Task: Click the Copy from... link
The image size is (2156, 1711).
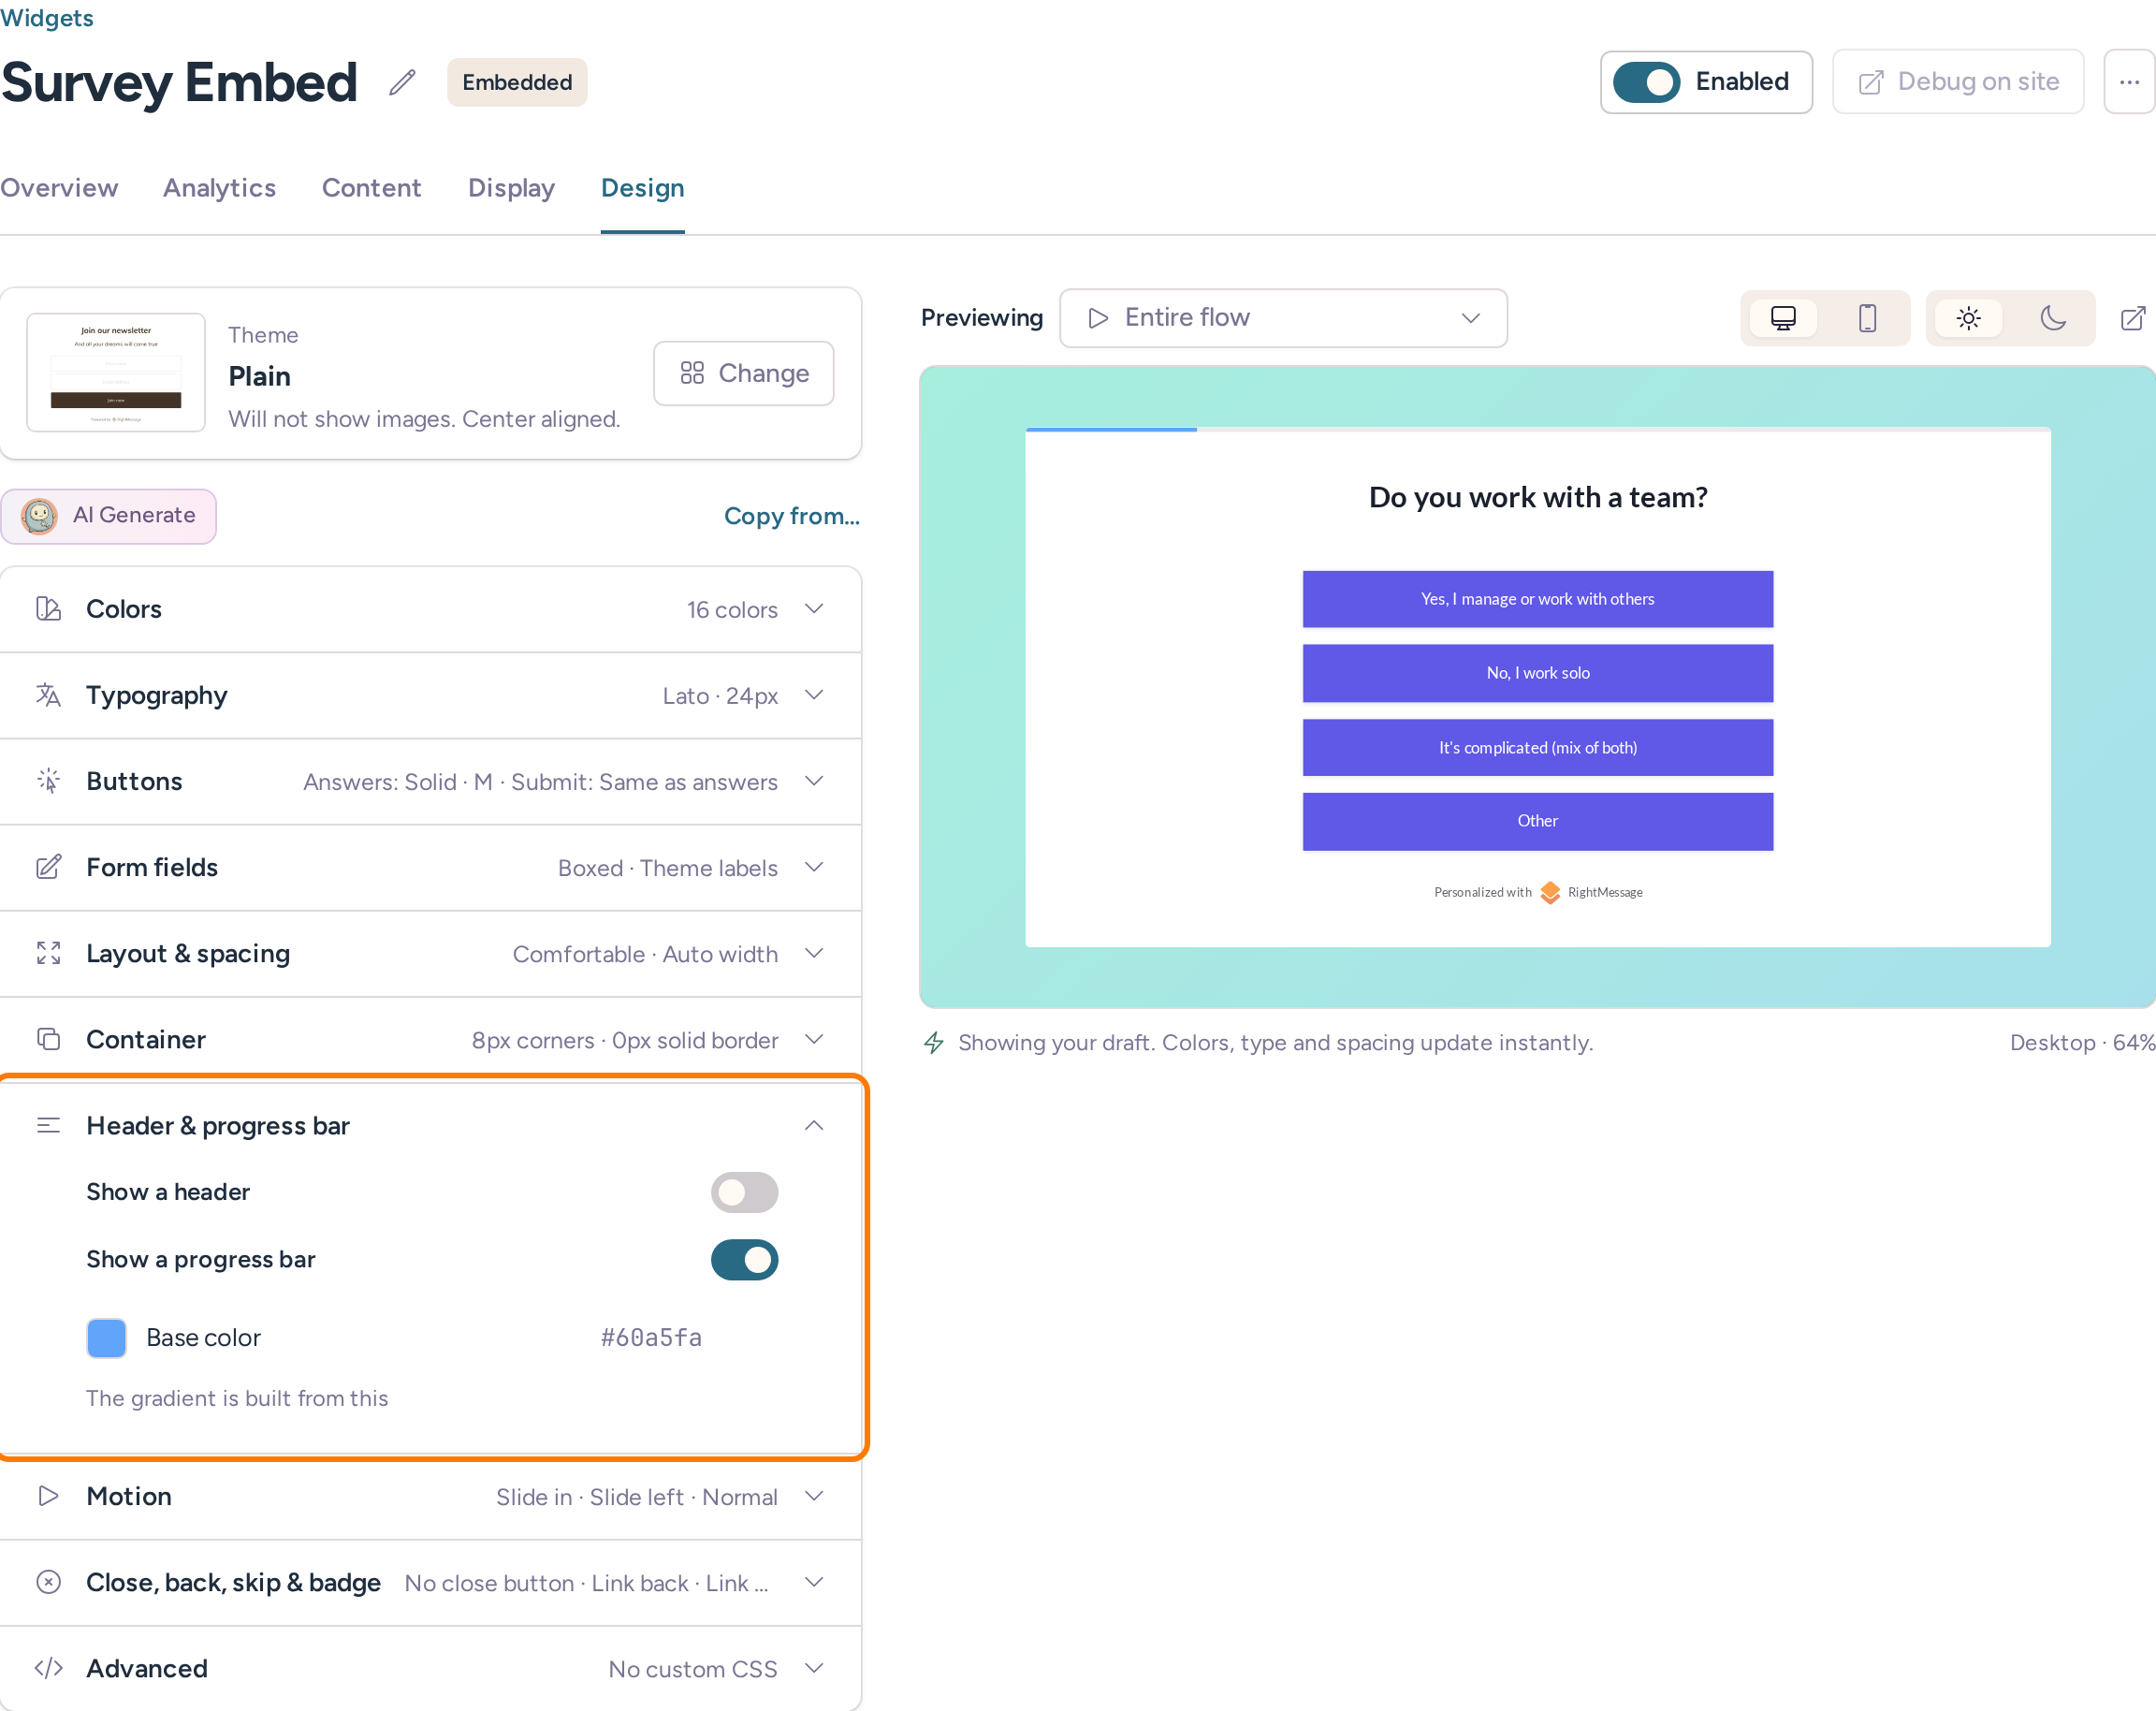Action: (x=791, y=516)
